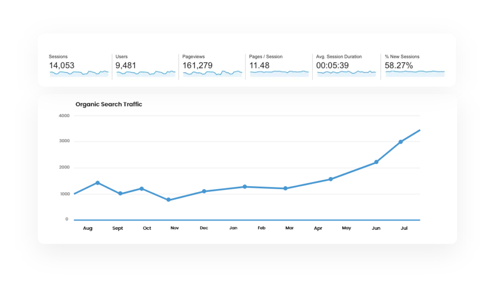Select the Apr data point on the line
This screenshot has width=495, height=290.
tap(331, 179)
